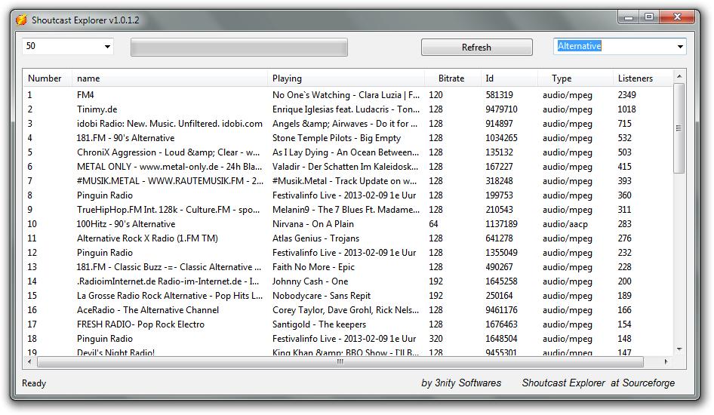Click 'Johnny Cash - One' playing cell
This screenshot has width=714, height=415.
coord(310,281)
